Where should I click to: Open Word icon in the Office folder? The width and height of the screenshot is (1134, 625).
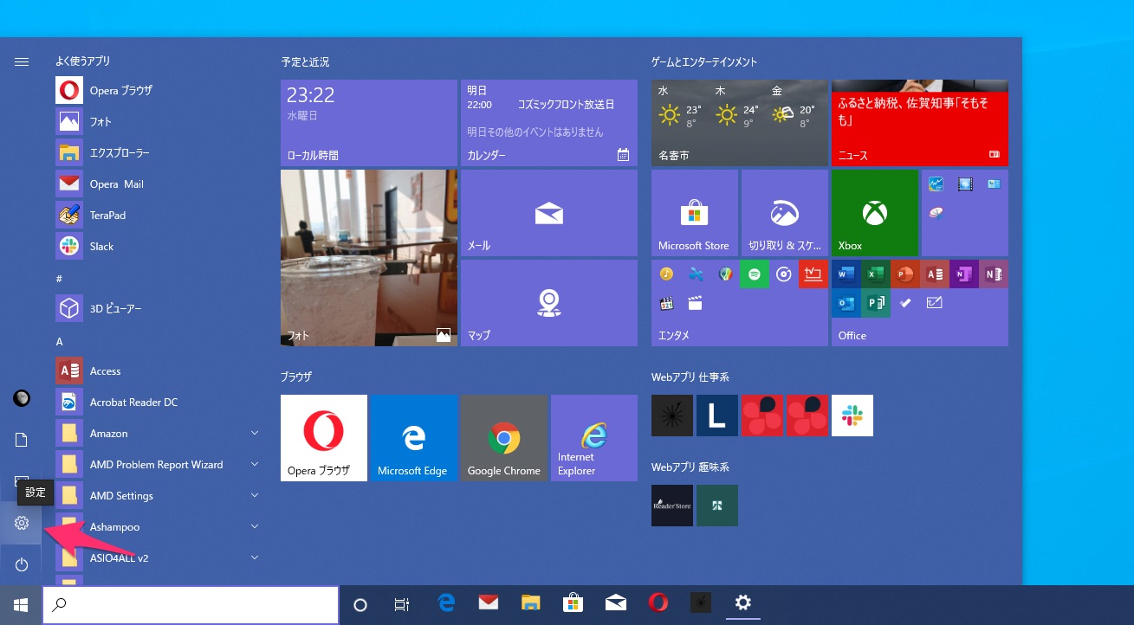[846, 274]
